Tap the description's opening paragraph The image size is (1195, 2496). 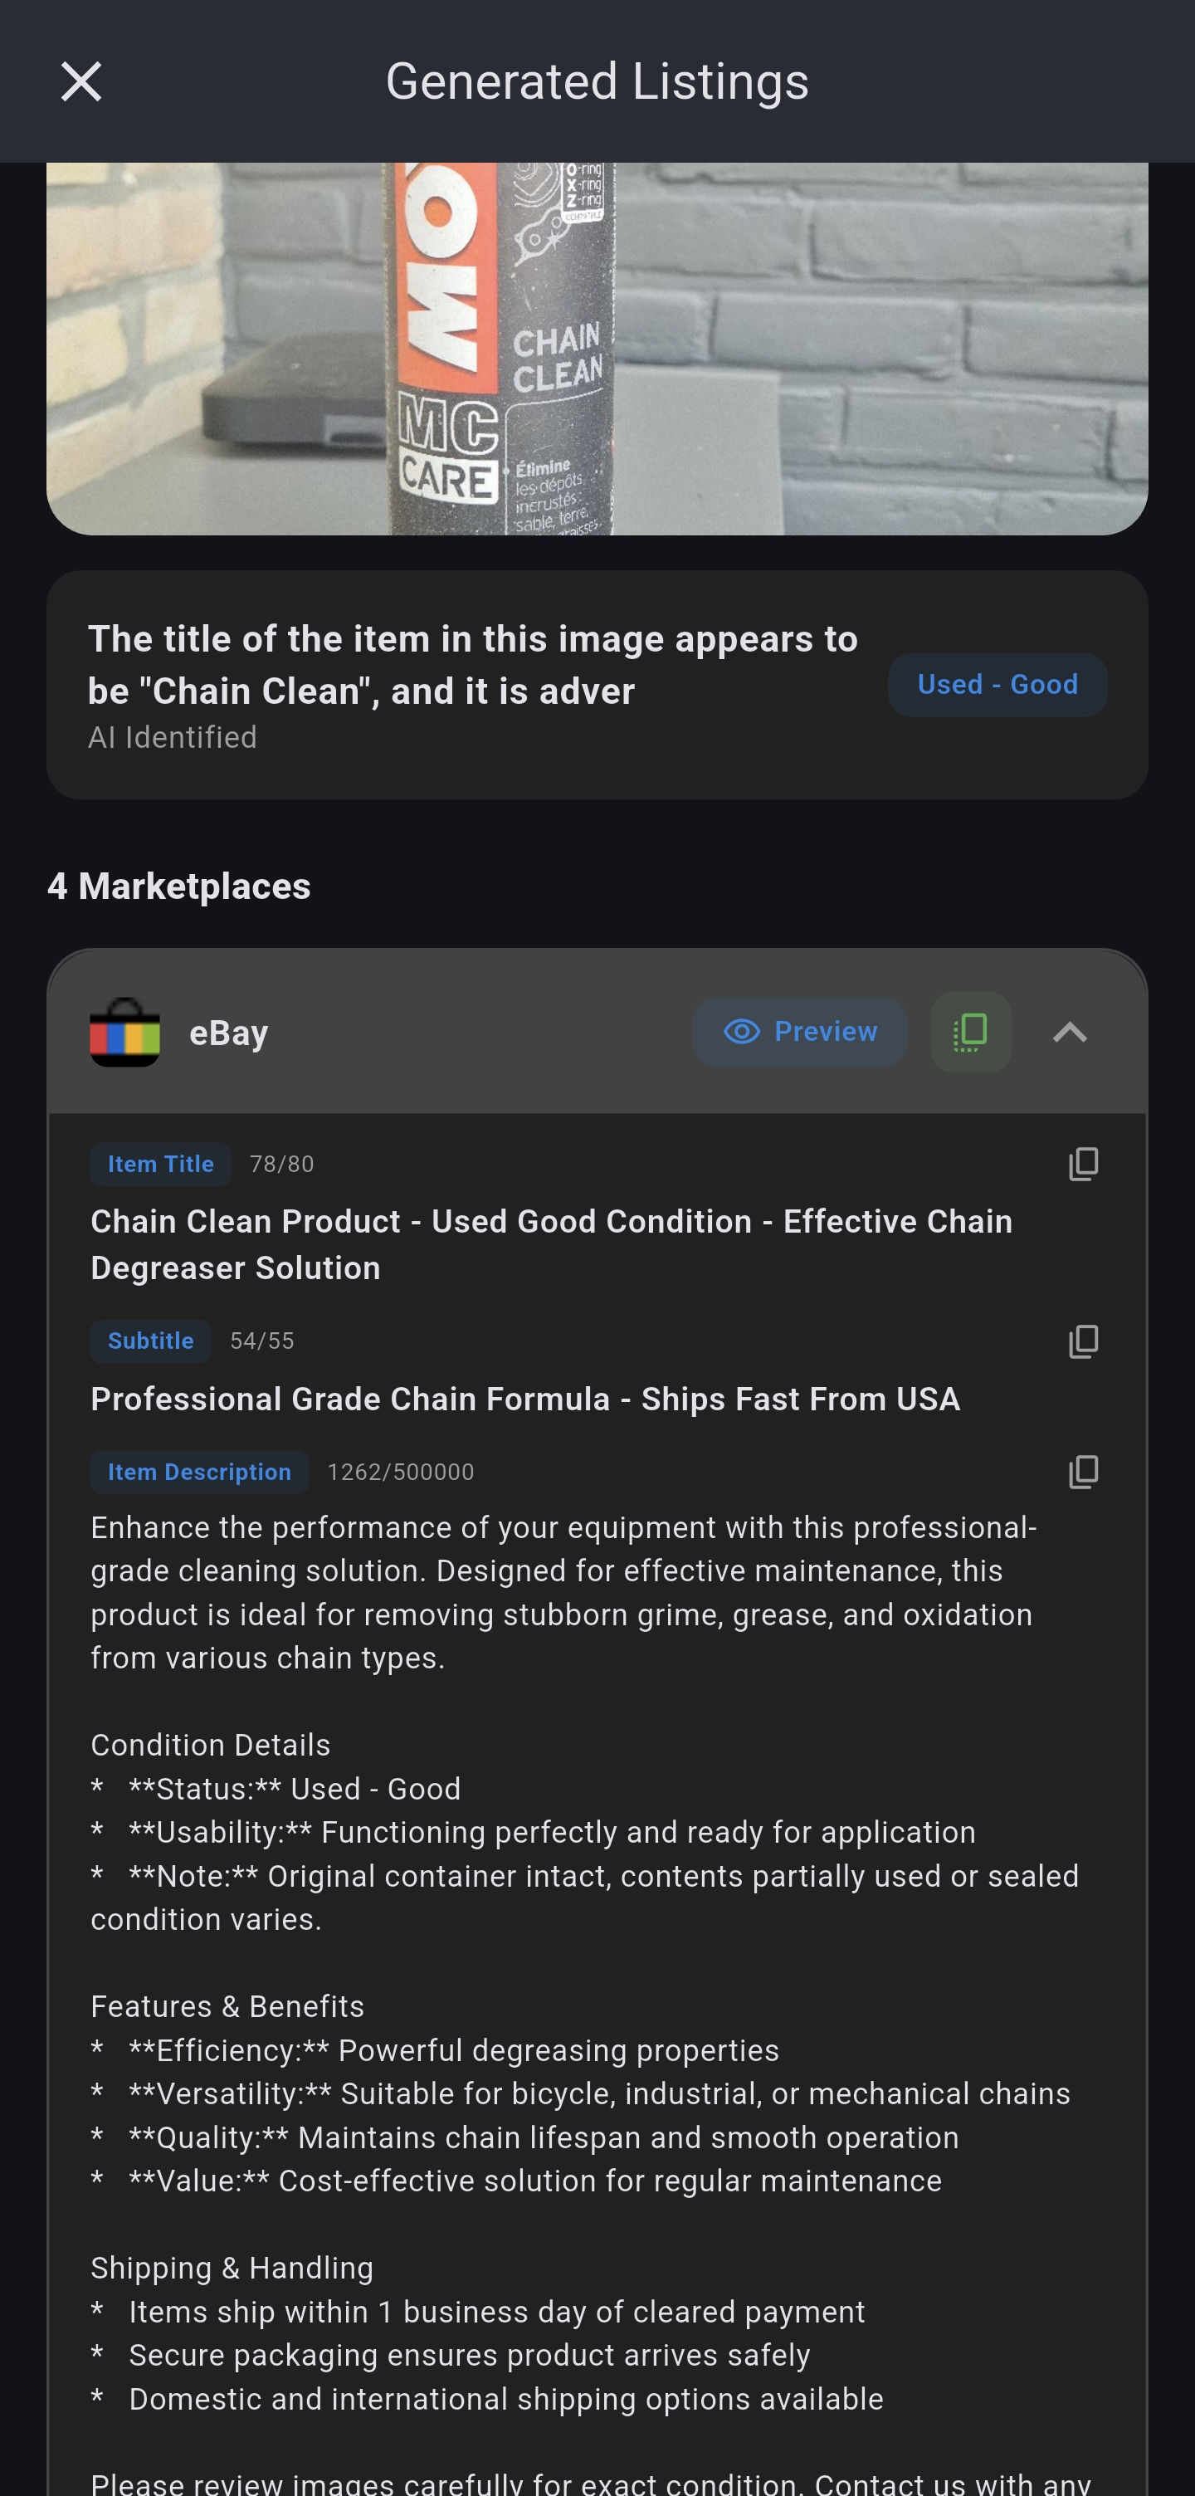point(563,1593)
